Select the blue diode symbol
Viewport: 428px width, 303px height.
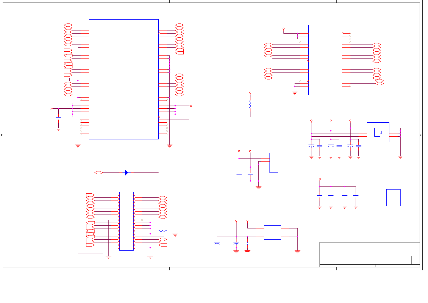pos(126,173)
